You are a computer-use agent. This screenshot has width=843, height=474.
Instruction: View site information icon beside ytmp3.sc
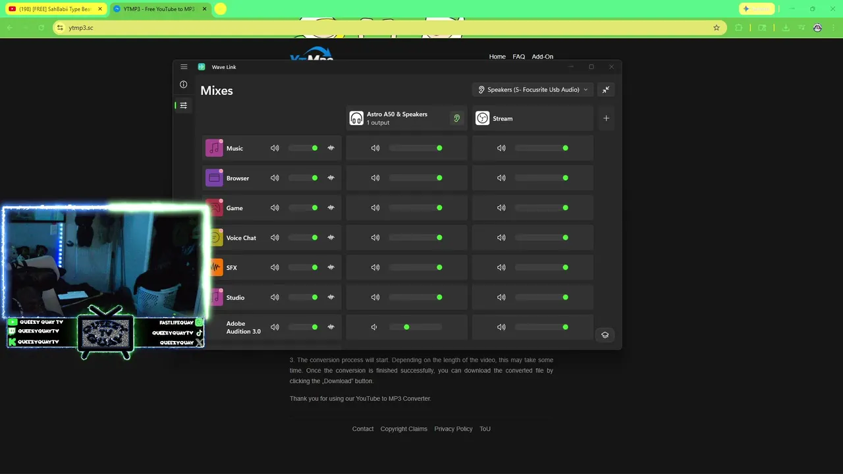[x=60, y=28]
